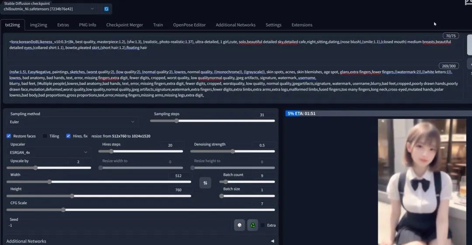Viewport: 472px width, 245px height.
Task: Adjust the CFG Scale slider
Action: pos(63,210)
